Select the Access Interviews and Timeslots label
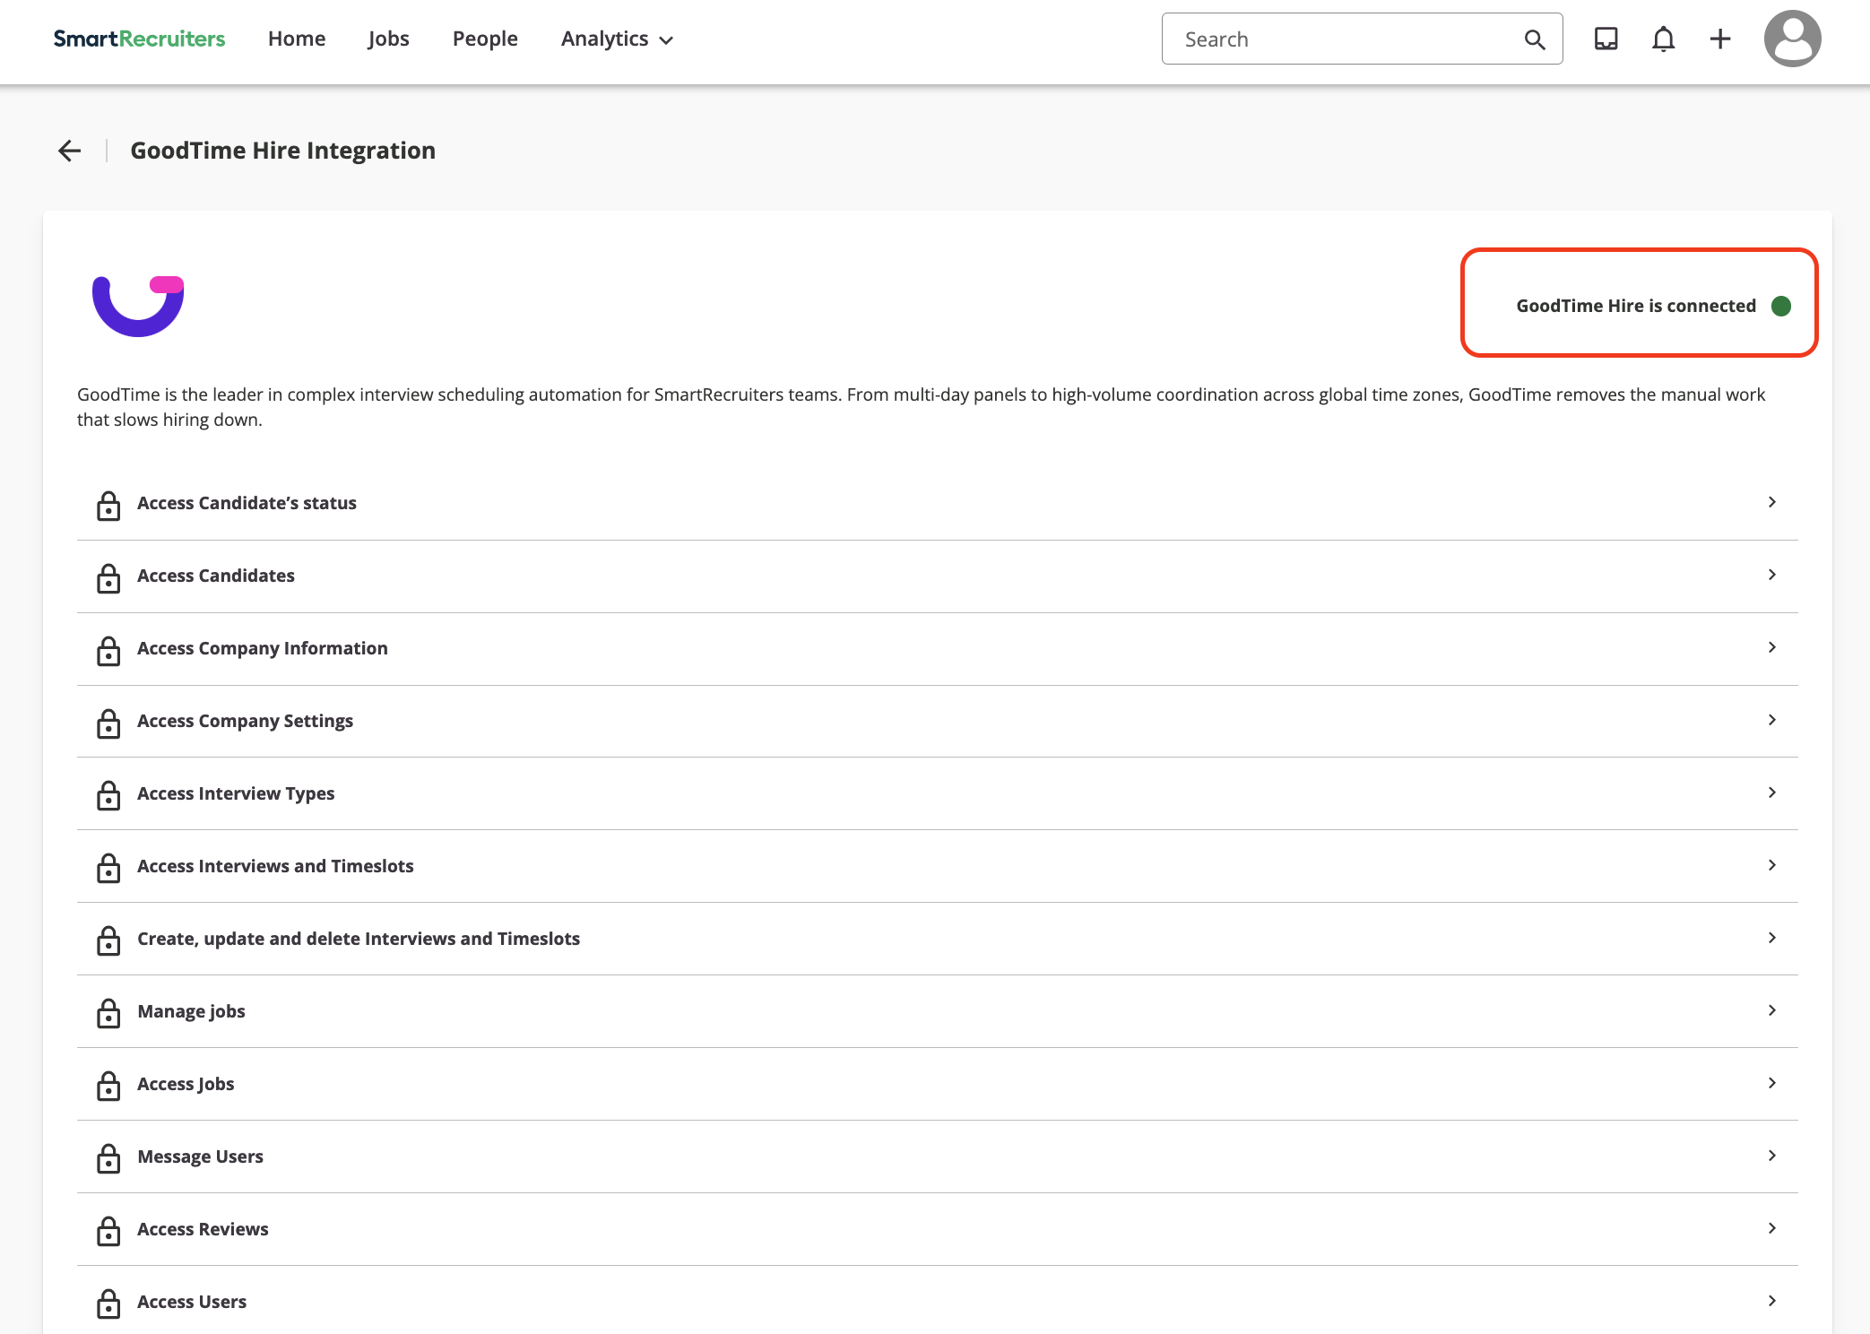This screenshot has width=1870, height=1334. pos(275,866)
